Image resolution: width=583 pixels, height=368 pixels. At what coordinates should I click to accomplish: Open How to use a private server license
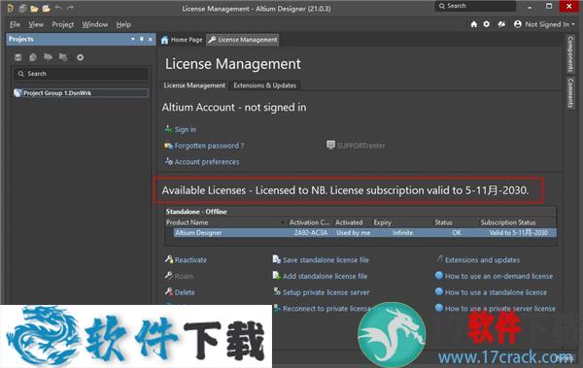500,309
